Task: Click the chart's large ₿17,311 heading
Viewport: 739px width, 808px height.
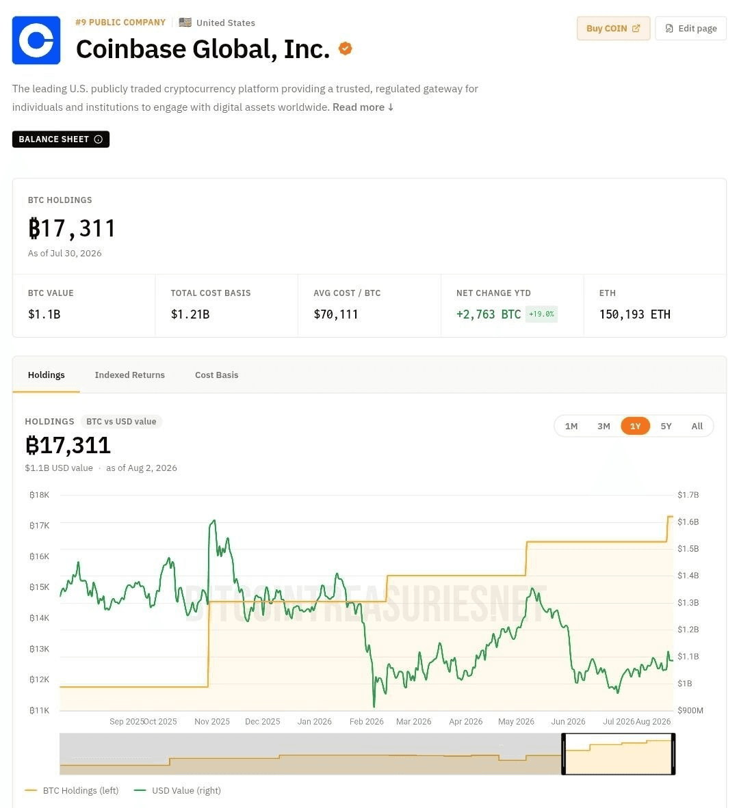Action: pyautogui.click(x=68, y=445)
